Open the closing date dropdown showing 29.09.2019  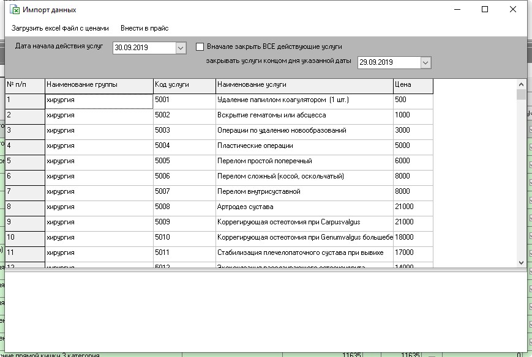coord(425,62)
